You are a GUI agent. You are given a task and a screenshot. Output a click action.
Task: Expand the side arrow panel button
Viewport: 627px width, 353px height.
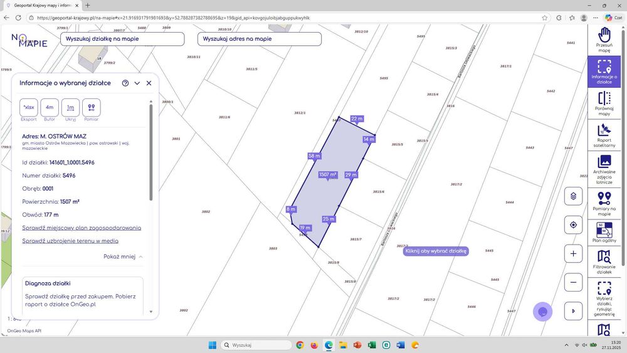coord(573,310)
